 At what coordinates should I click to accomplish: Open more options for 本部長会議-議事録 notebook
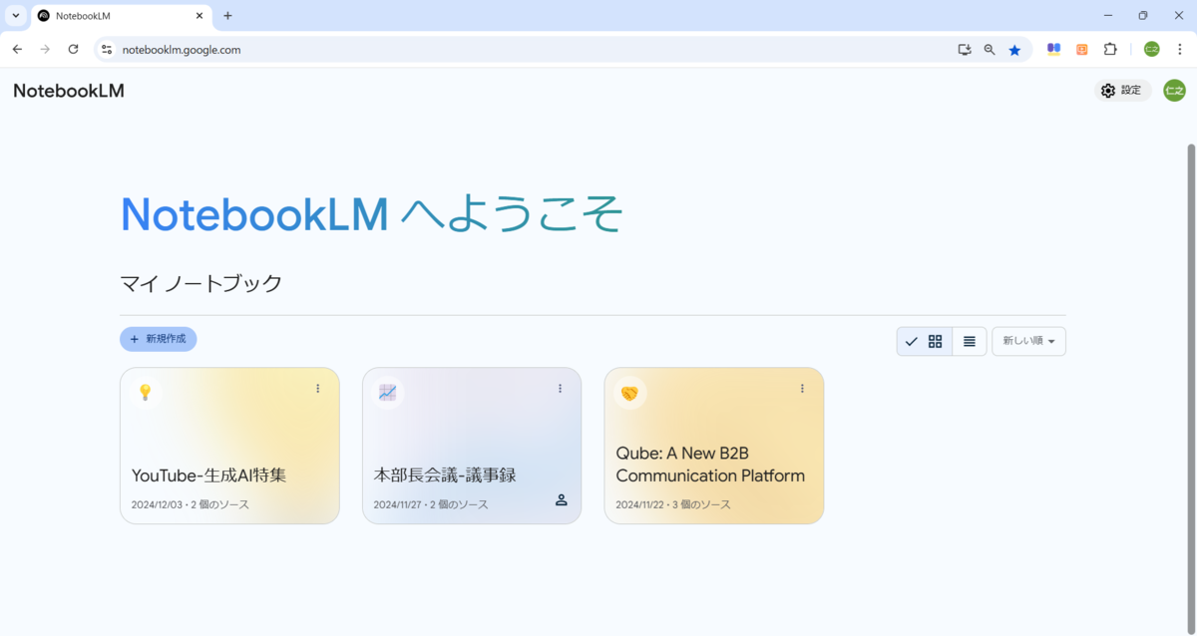561,389
